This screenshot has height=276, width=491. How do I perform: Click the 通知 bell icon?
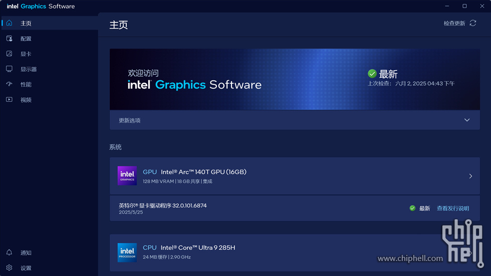(x=9, y=252)
